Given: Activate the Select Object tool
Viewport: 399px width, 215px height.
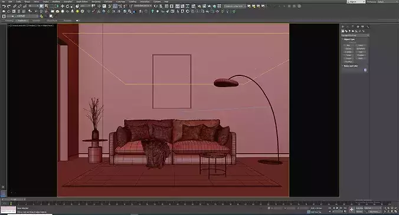Looking at the screenshot, I should tap(41, 6).
